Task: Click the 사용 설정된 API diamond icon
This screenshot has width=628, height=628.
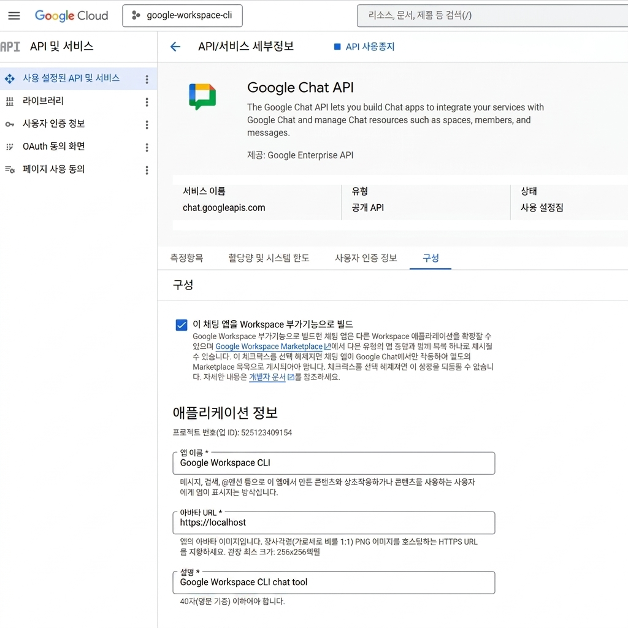Action: point(10,78)
